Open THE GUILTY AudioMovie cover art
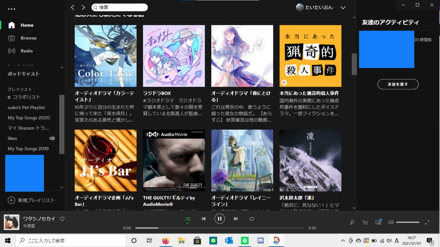The image size is (440, 247). coord(174,160)
